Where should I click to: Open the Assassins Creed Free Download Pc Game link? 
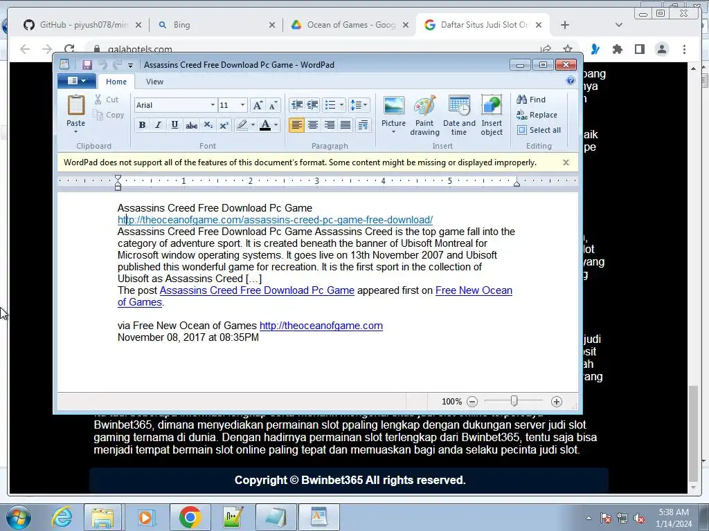click(x=257, y=290)
